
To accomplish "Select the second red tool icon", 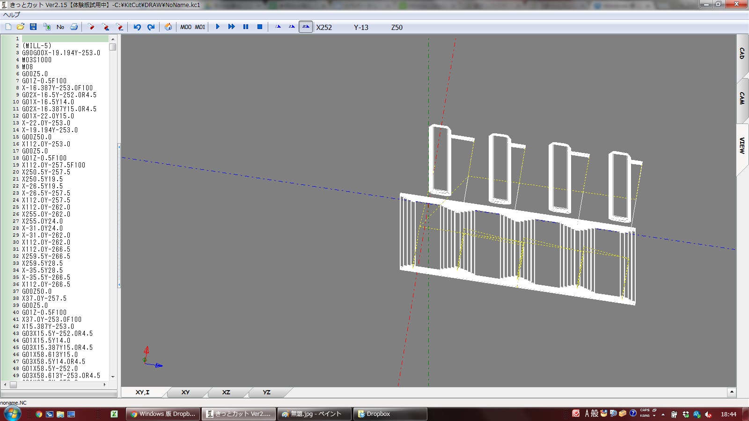I will tap(106, 27).
